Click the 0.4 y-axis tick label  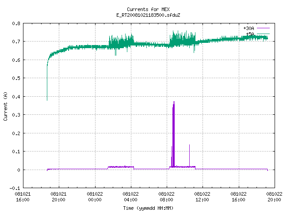click(16, 97)
